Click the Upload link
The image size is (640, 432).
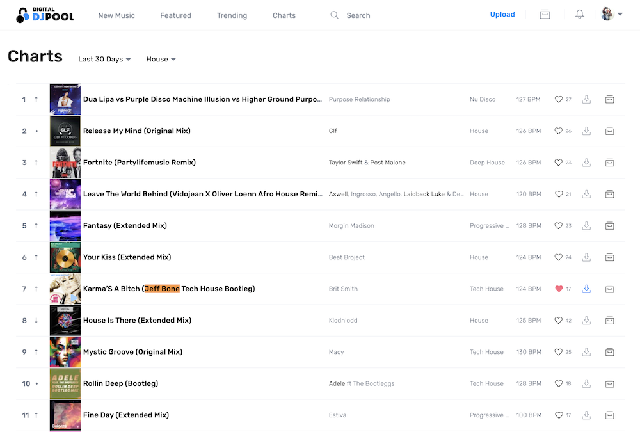click(502, 14)
